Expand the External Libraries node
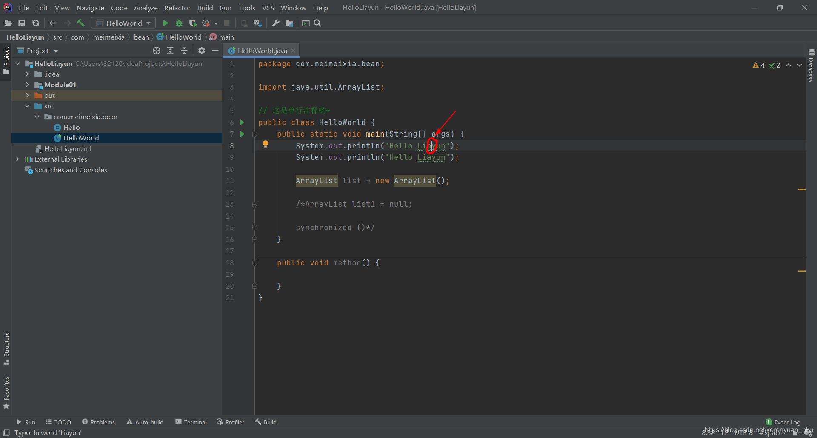 point(17,159)
